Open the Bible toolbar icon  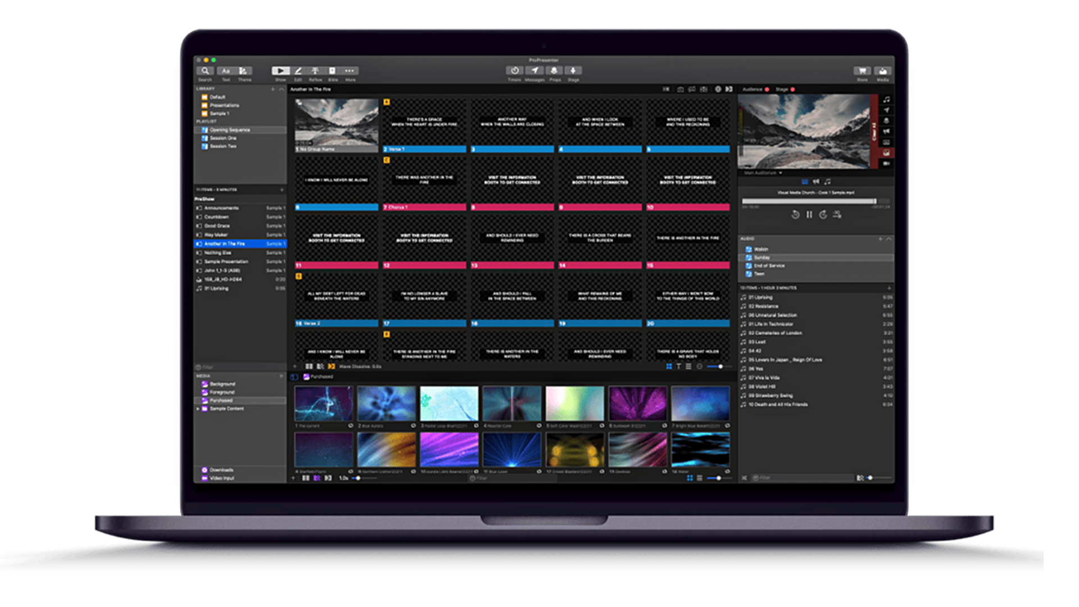pos(332,71)
